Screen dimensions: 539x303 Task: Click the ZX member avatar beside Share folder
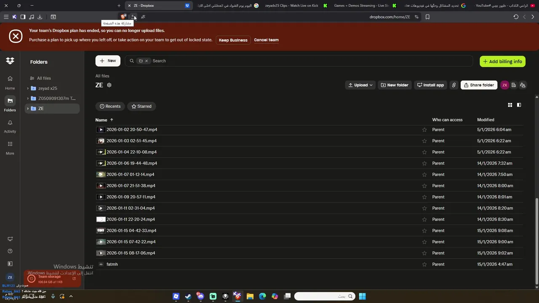pos(504,85)
